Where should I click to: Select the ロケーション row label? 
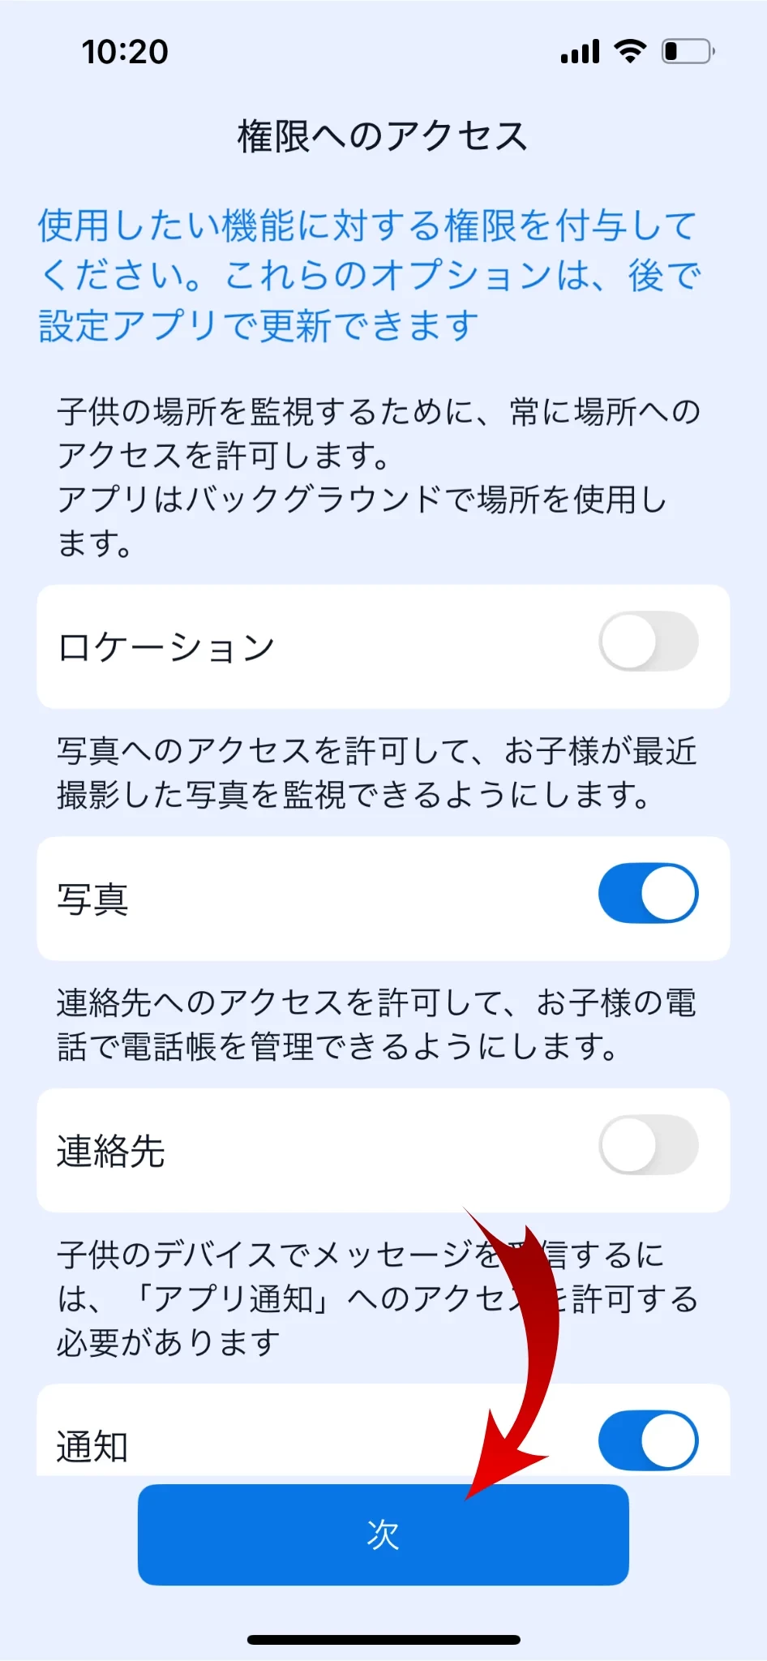pyautogui.click(x=166, y=647)
